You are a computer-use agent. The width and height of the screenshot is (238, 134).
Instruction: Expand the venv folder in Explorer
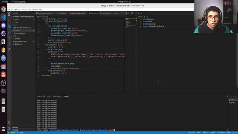(23, 22)
